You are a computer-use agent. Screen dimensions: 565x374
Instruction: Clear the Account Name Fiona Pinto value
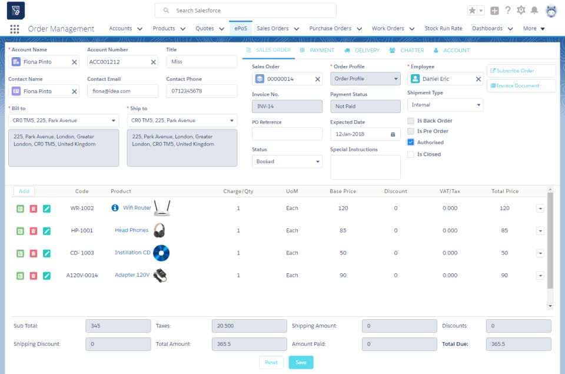click(x=74, y=62)
